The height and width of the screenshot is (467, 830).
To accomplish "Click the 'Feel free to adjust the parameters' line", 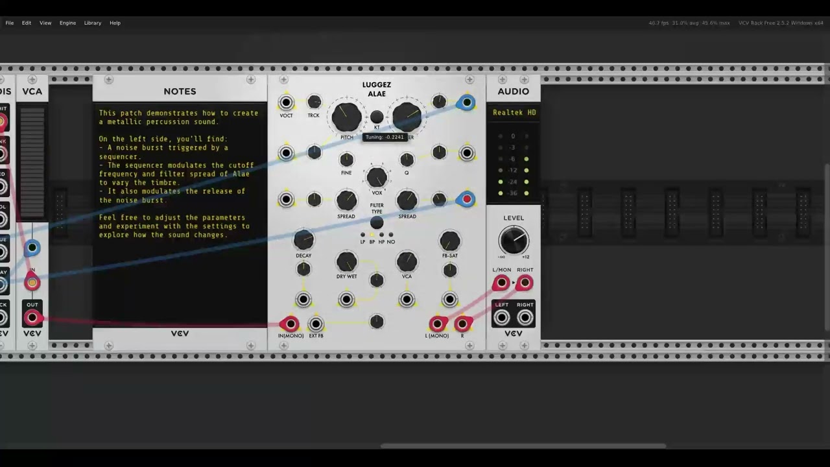I will 172,217.
